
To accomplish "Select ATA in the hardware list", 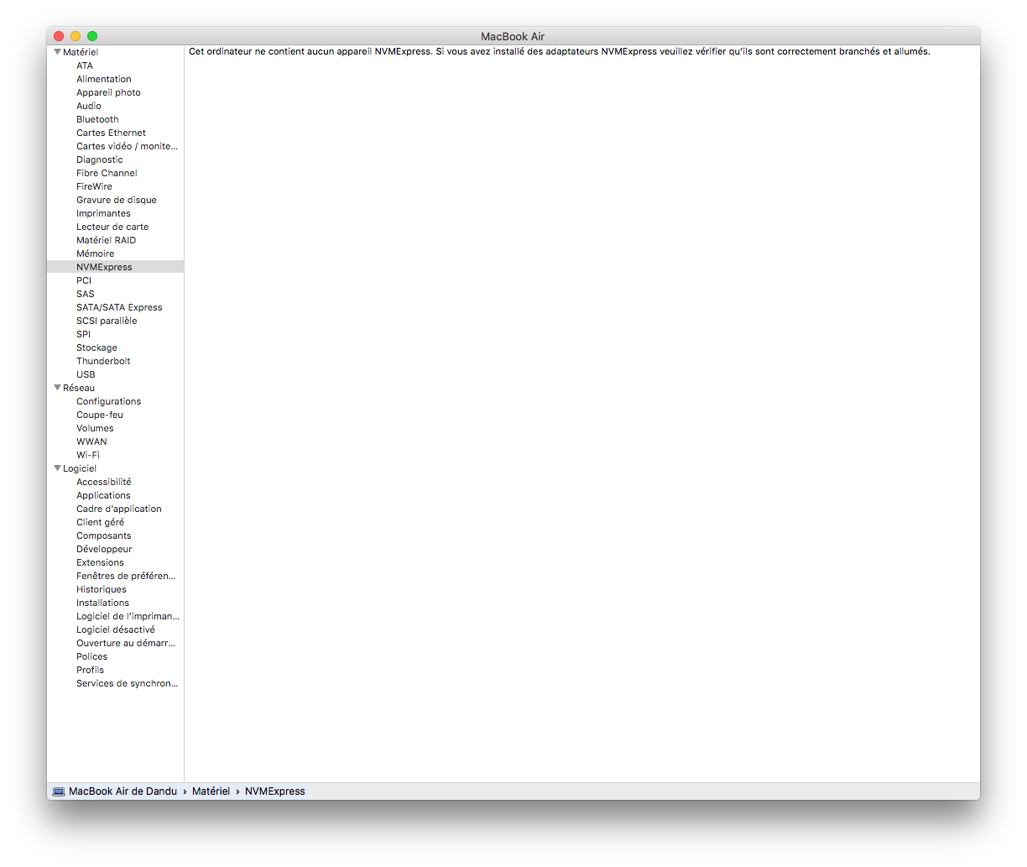I will [x=85, y=65].
